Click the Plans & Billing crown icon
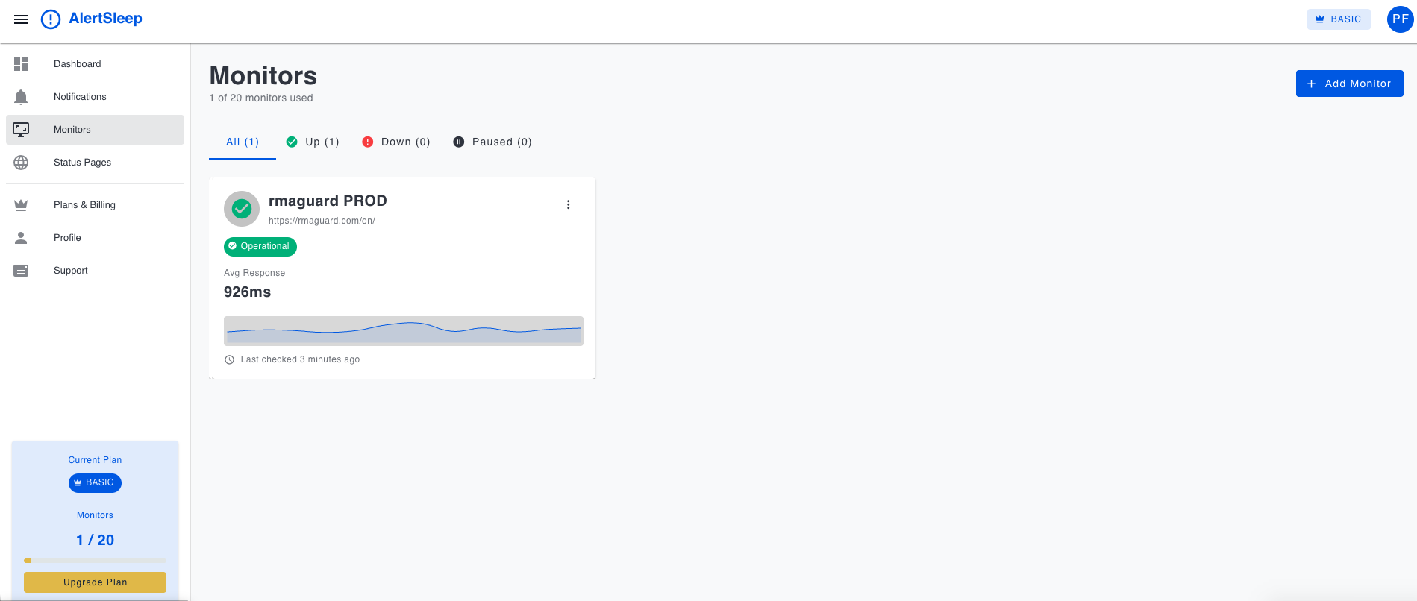 coord(21,204)
